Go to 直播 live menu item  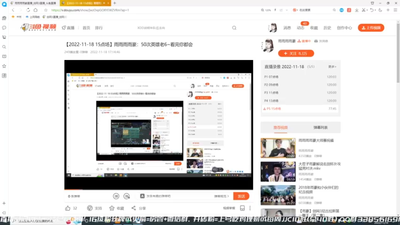coord(68,28)
